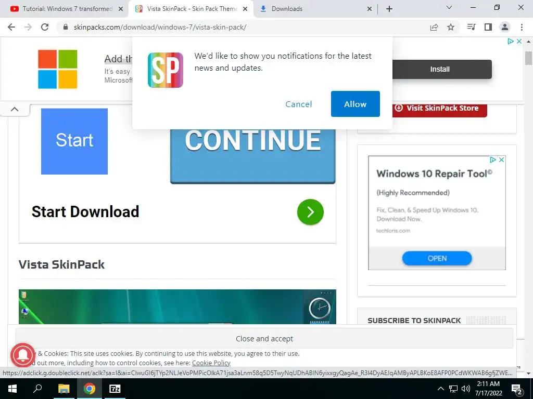Show hidden tray icons chevron
This screenshot has width=533, height=399.
coord(440,389)
